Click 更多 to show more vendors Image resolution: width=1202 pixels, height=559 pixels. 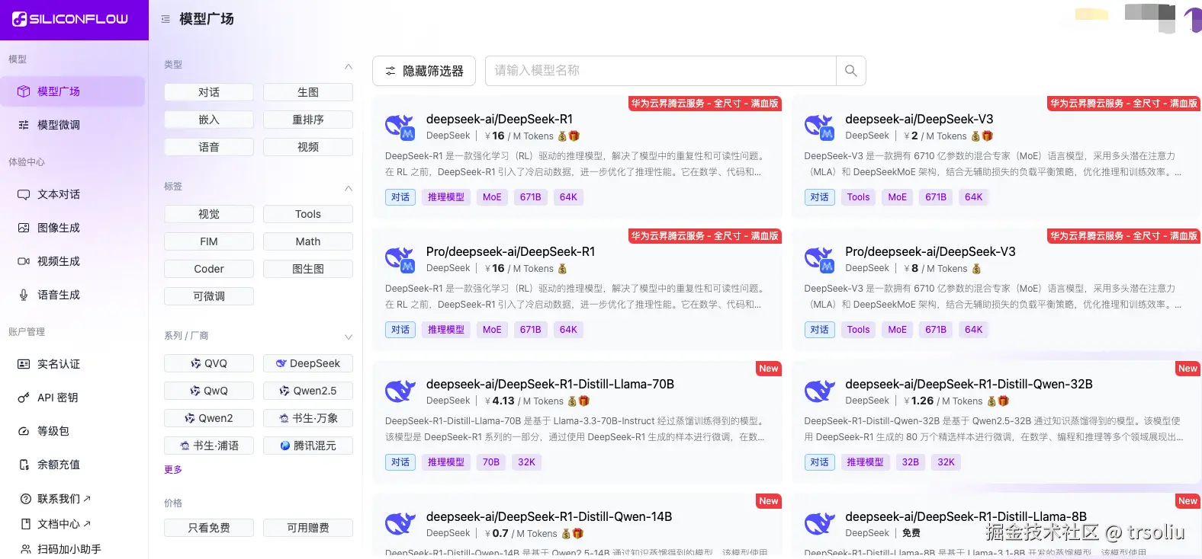coord(173,470)
